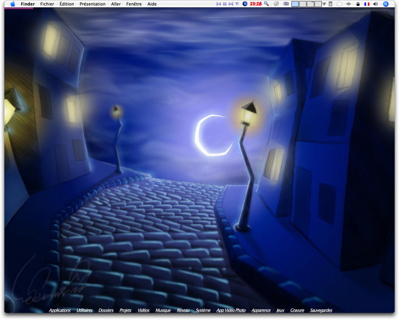Switch to the fourth virtual desktop square
The width and height of the screenshot is (399, 320).
click(x=318, y=4)
